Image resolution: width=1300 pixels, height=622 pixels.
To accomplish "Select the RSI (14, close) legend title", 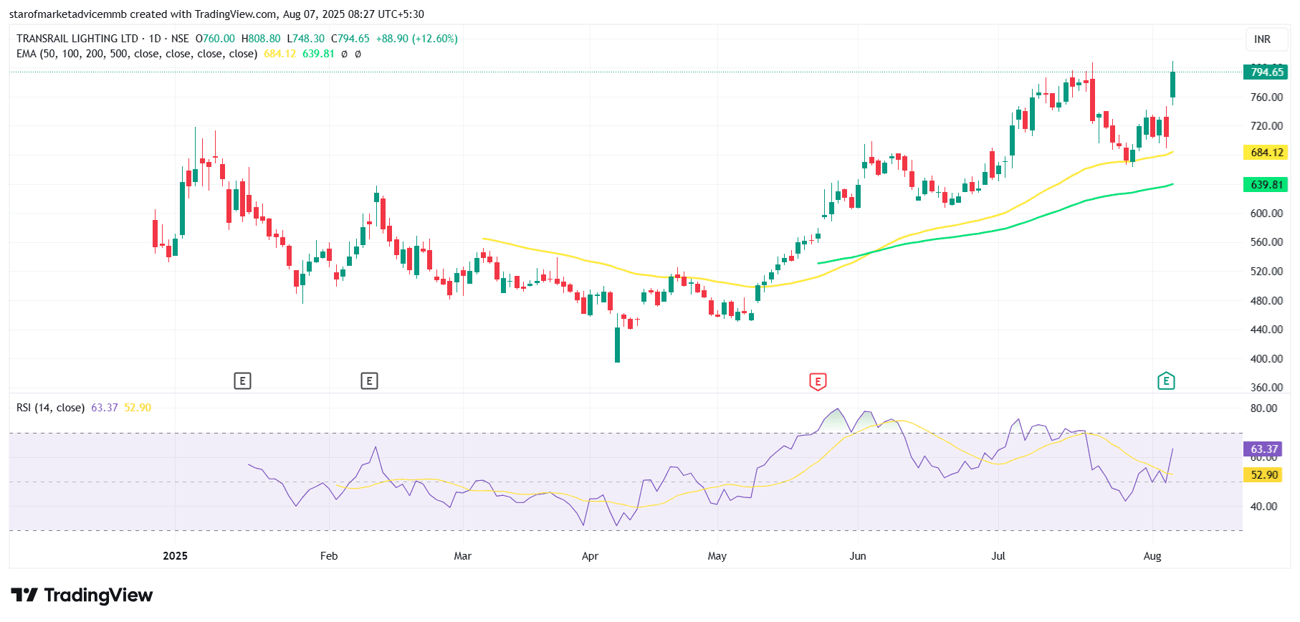I will 51,408.
